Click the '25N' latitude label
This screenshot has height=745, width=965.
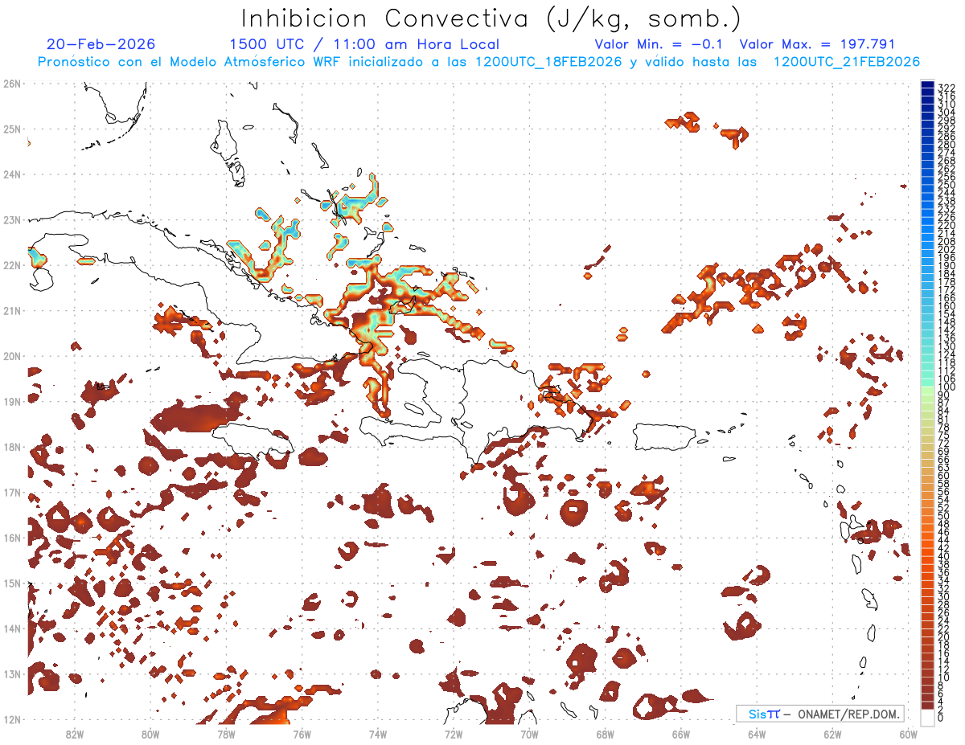tap(12, 129)
